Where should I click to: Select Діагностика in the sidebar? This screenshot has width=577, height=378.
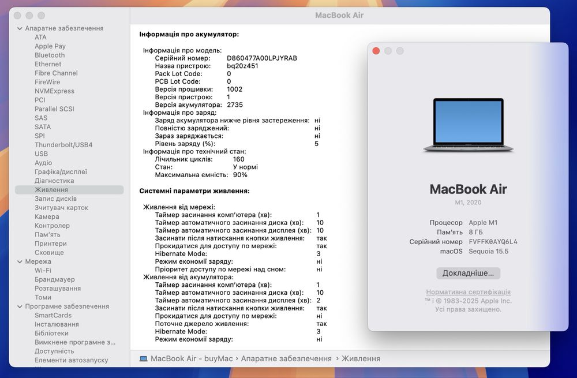click(x=54, y=181)
